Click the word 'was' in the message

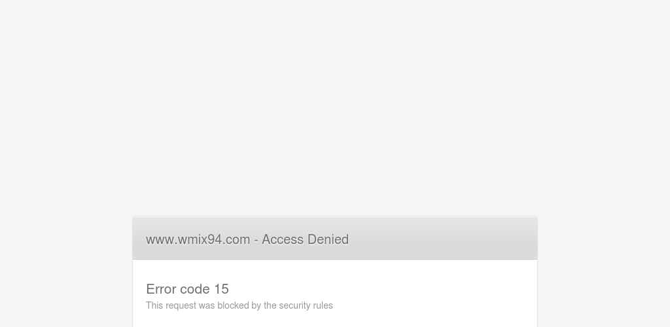pos(207,306)
